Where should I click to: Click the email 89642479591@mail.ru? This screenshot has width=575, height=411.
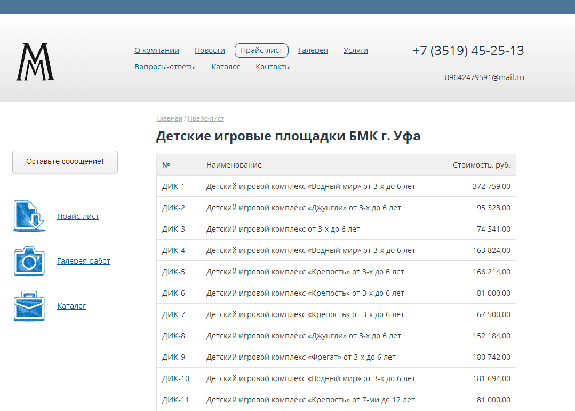coord(484,77)
